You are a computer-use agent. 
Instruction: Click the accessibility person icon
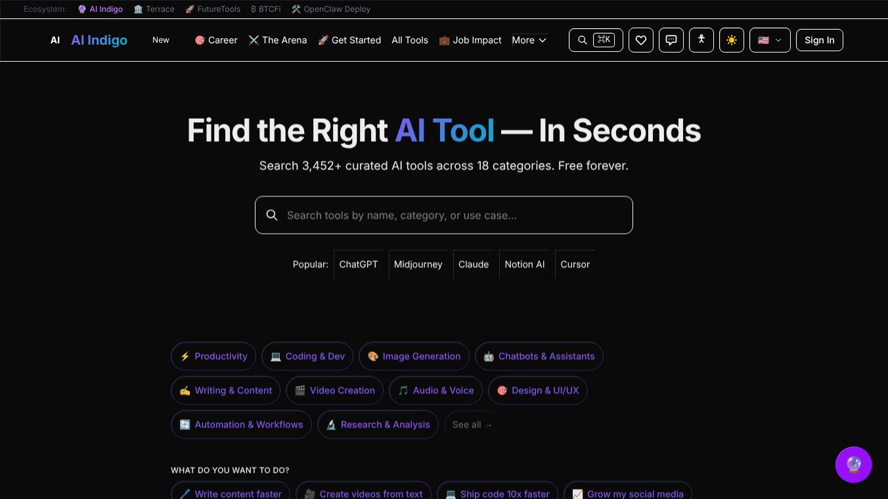point(701,40)
